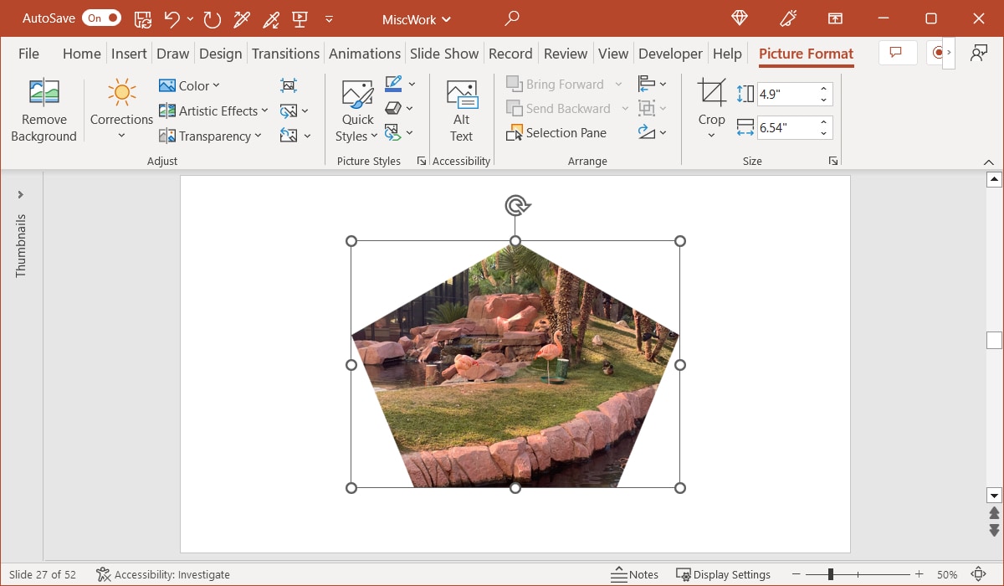Toggle the Notes pane
This screenshot has width=1004, height=586.
(634, 574)
